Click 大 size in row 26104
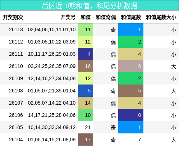The width and height of the screenshot is (179, 146). coord(174,140)
